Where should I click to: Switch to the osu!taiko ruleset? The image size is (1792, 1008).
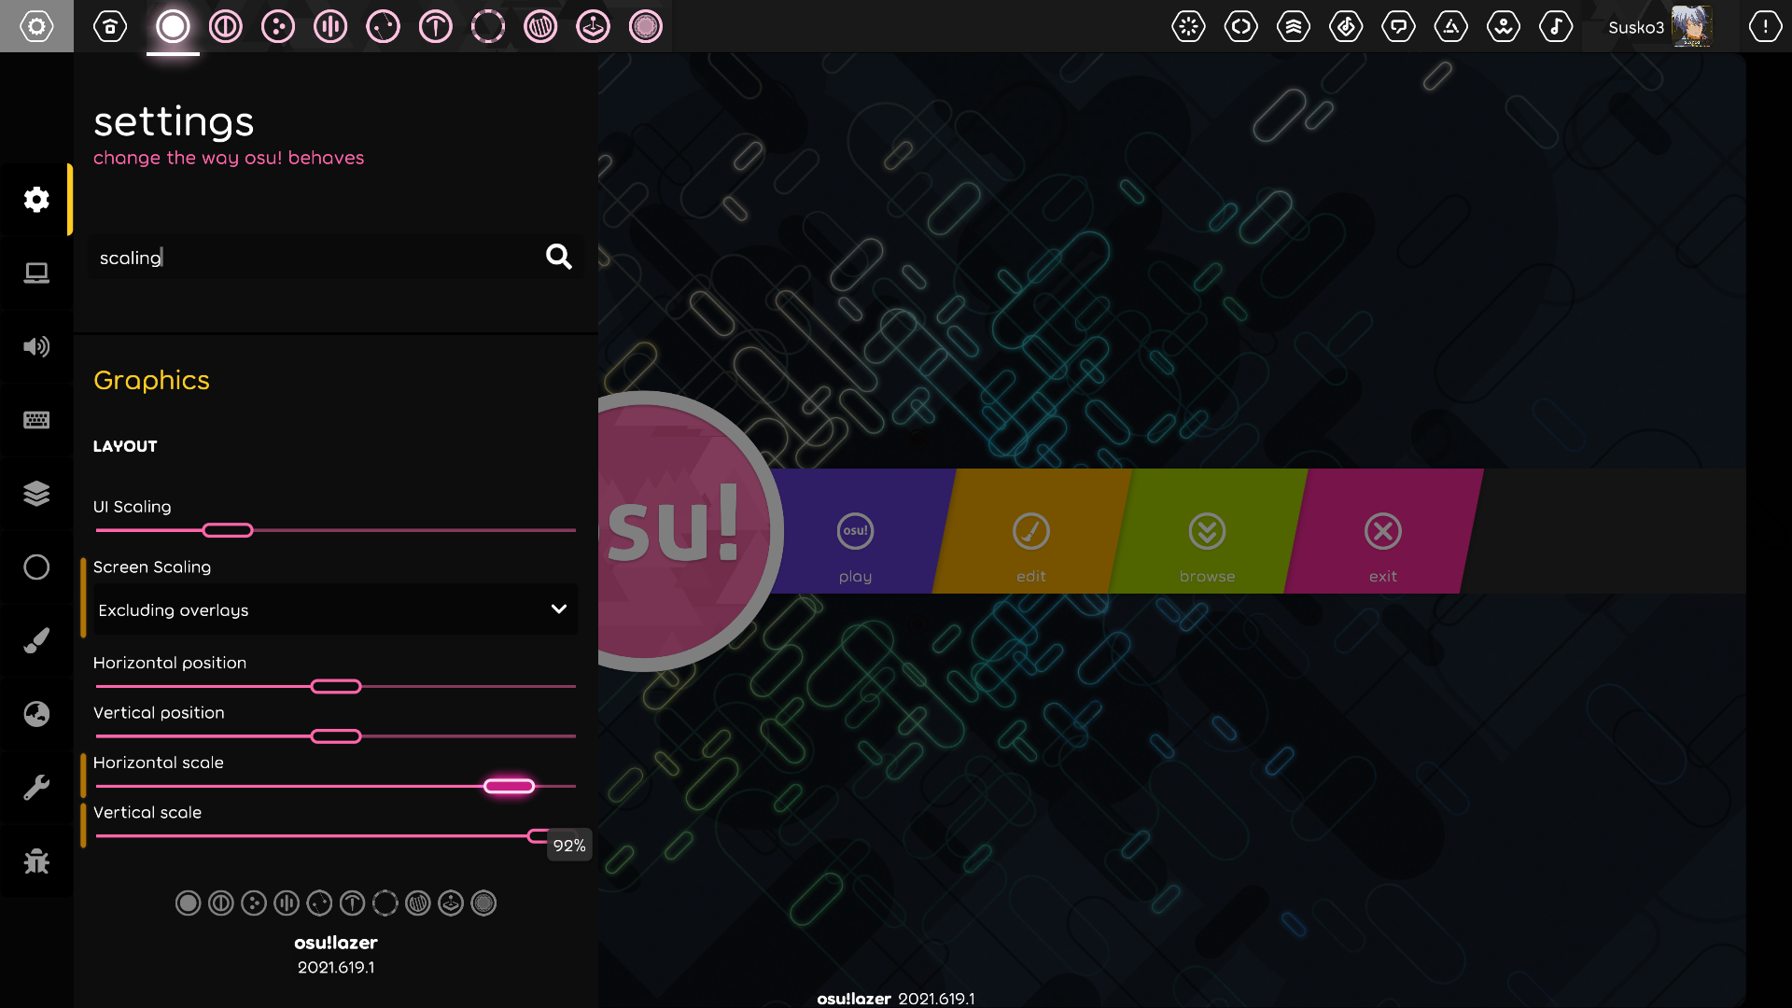(x=224, y=26)
